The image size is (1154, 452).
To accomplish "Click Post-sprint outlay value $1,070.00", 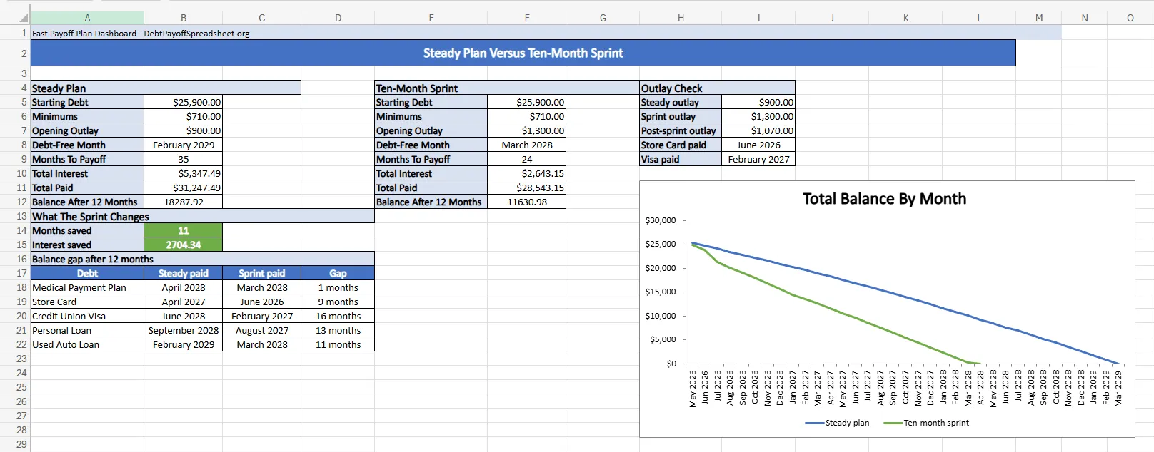I will click(x=758, y=130).
